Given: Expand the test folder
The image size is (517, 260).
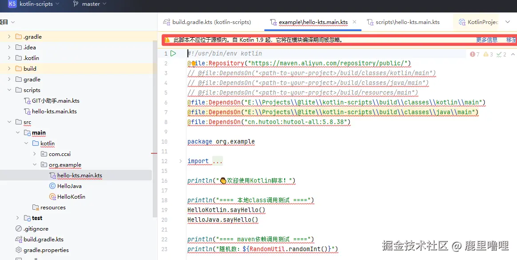Looking at the screenshot, I should pyautogui.click(x=18, y=218).
